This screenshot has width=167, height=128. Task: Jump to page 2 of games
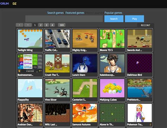(x=41, y=25)
